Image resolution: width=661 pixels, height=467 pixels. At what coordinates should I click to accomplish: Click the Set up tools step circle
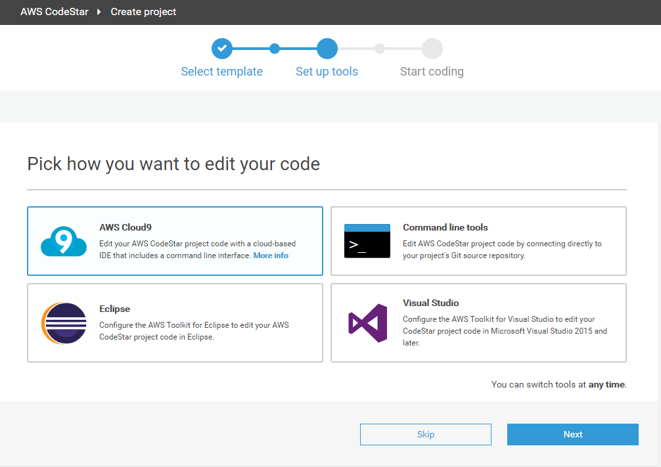(327, 48)
